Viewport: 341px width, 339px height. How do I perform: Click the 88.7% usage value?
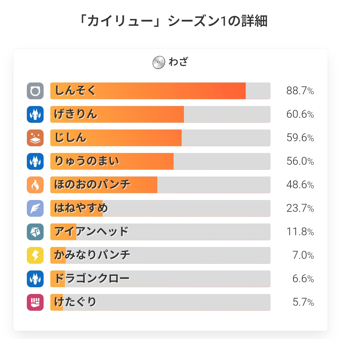300,91
